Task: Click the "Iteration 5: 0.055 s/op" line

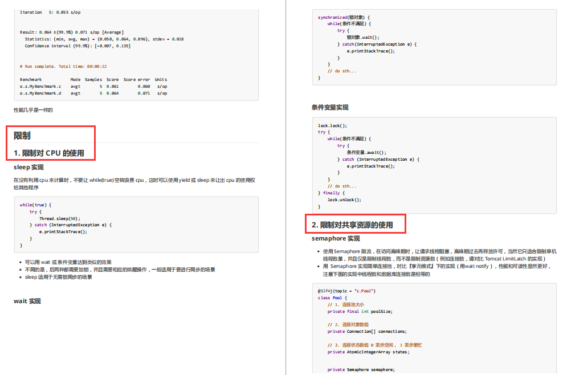Action: (x=50, y=13)
